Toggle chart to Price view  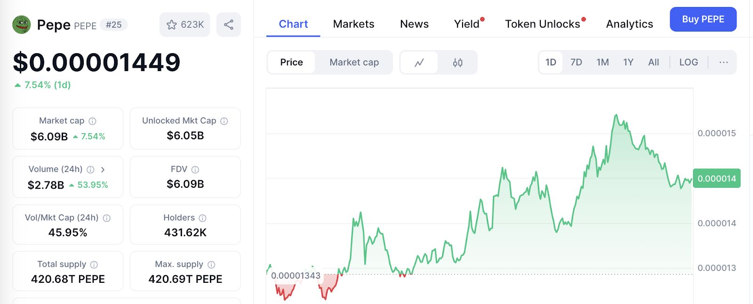point(291,63)
